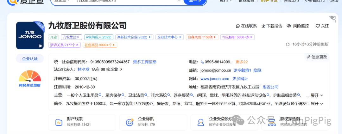Open 更多工商信息 link
The height and width of the screenshot is (134, 342).
[x=145, y=62]
